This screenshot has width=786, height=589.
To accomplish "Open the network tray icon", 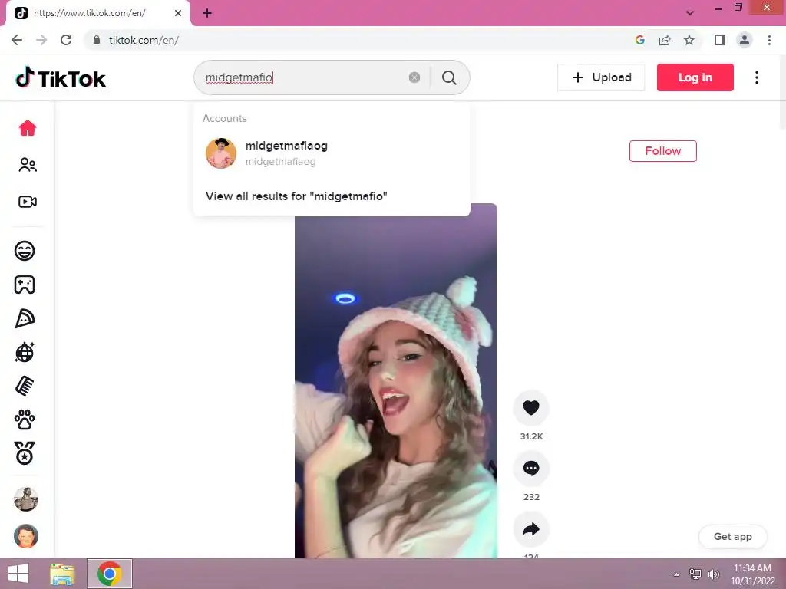I will pos(695,574).
